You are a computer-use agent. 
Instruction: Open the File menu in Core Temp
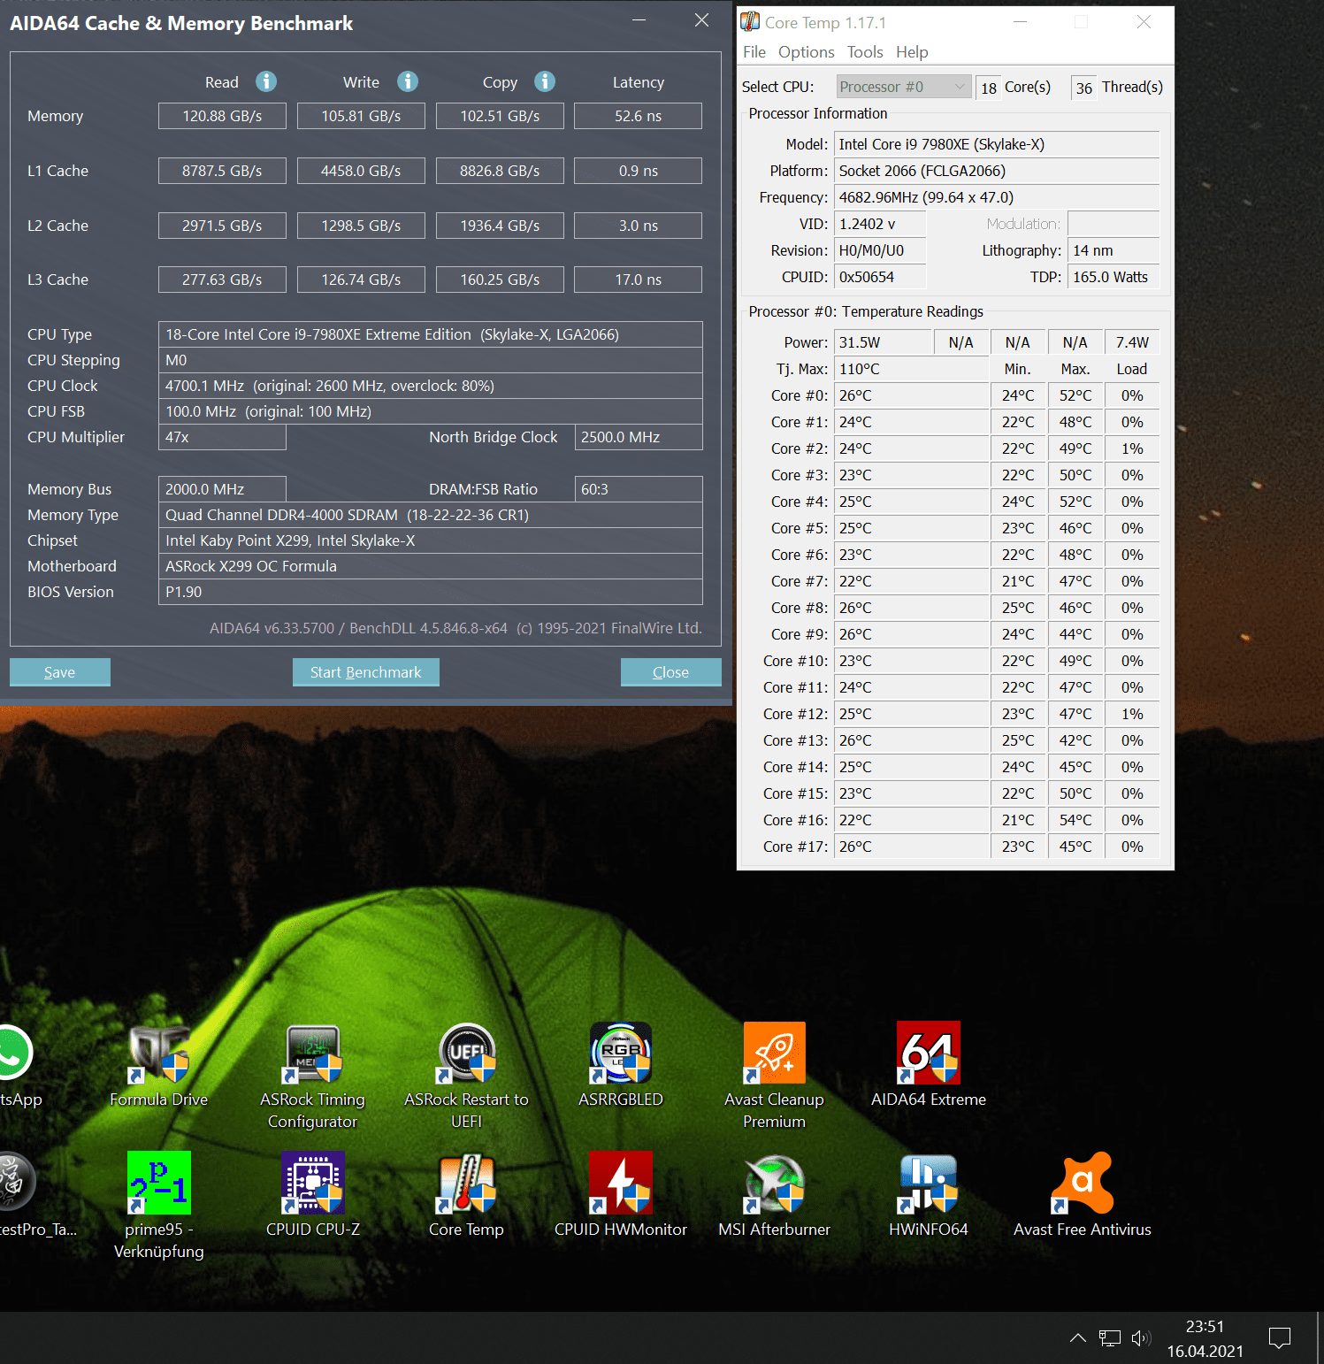[754, 52]
